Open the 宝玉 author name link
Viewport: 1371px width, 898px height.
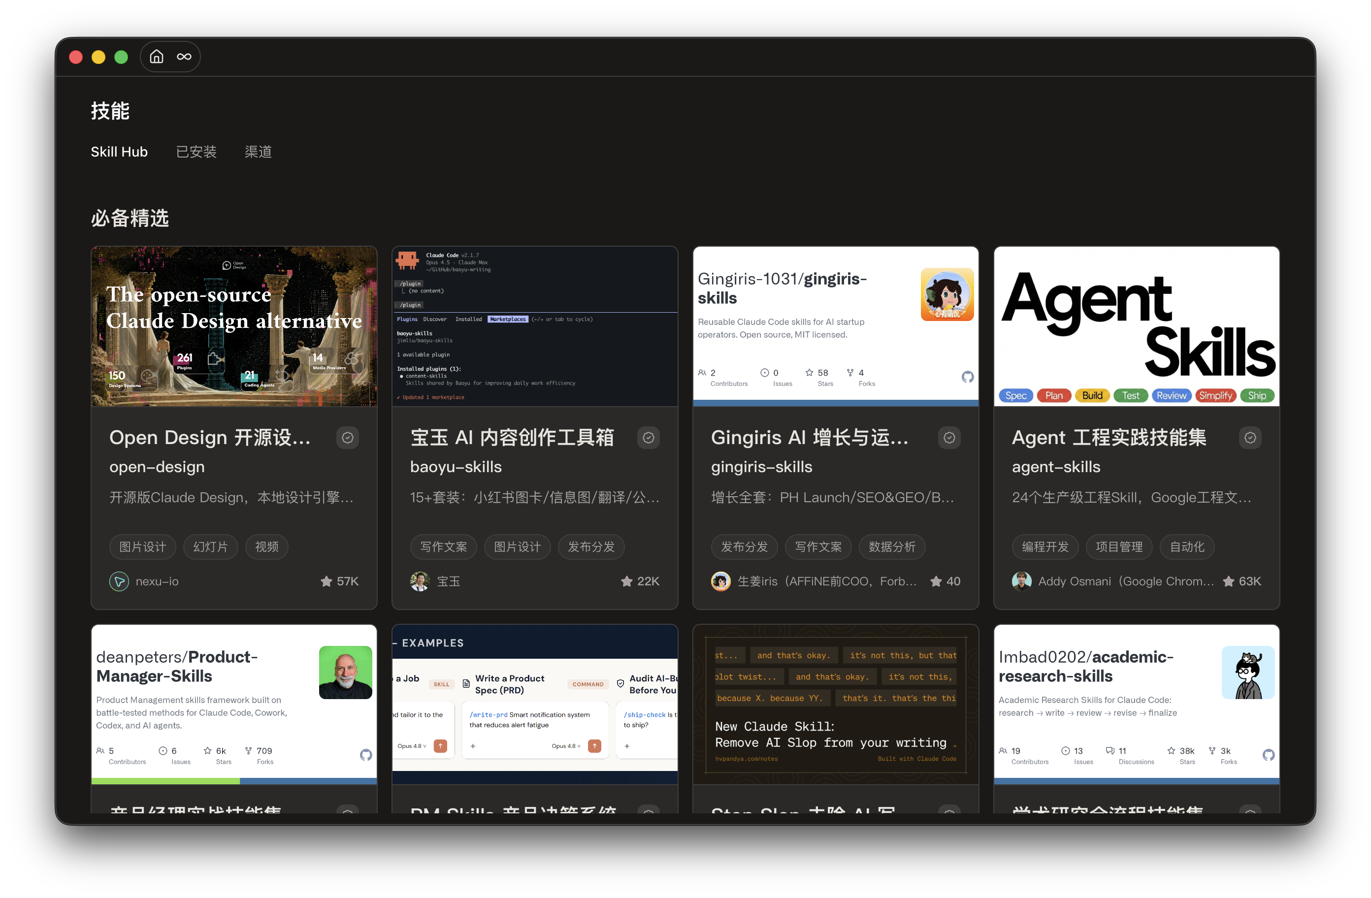pyautogui.click(x=449, y=581)
